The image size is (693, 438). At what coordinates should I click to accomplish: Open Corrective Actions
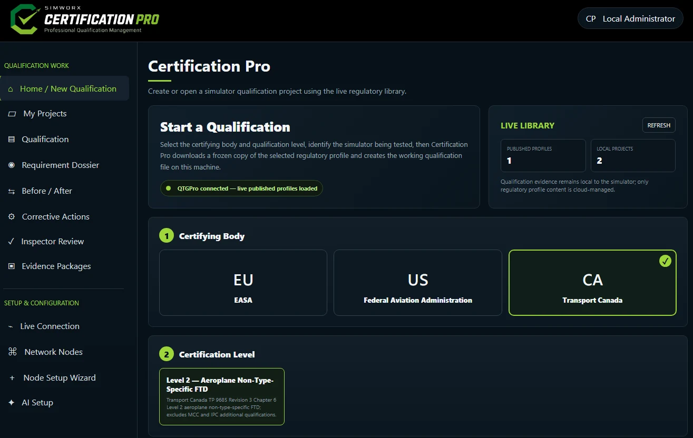pos(64,217)
